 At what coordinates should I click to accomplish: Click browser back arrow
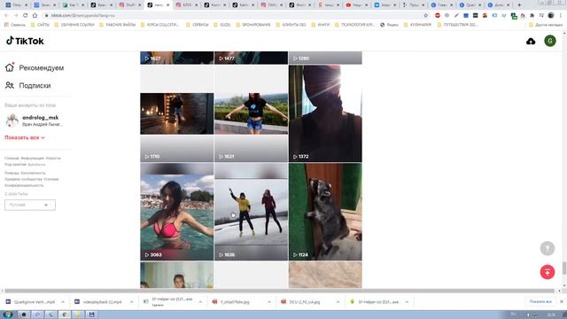point(6,16)
